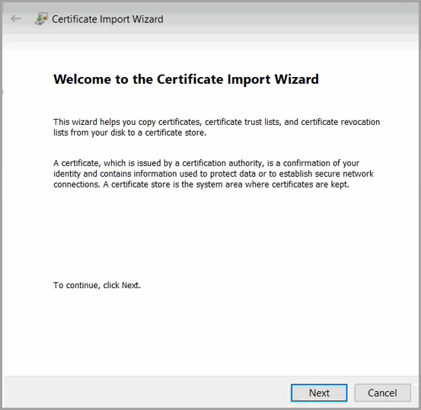The width and height of the screenshot is (421, 410).
Task: Click the line 'lists from your disk to a certificate store.'
Action: point(130,133)
